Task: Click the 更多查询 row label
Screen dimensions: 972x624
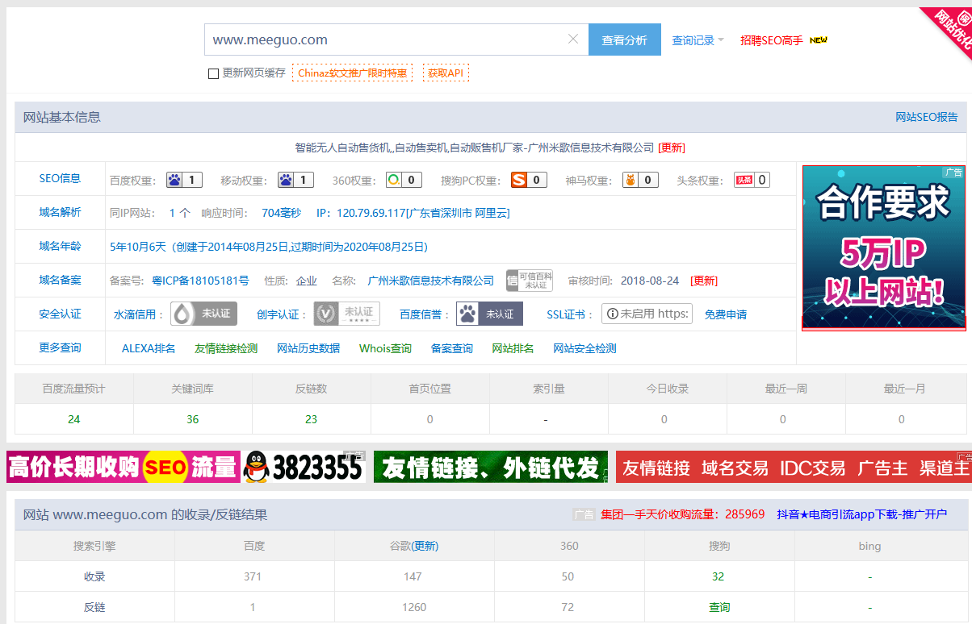Action: coord(61,347)
